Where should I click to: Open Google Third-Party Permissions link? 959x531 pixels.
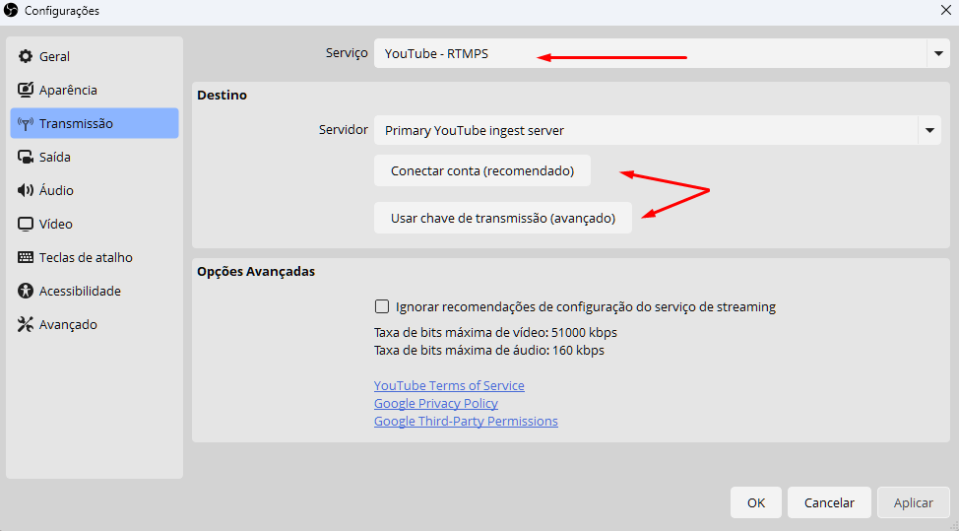tap(466, 422)
